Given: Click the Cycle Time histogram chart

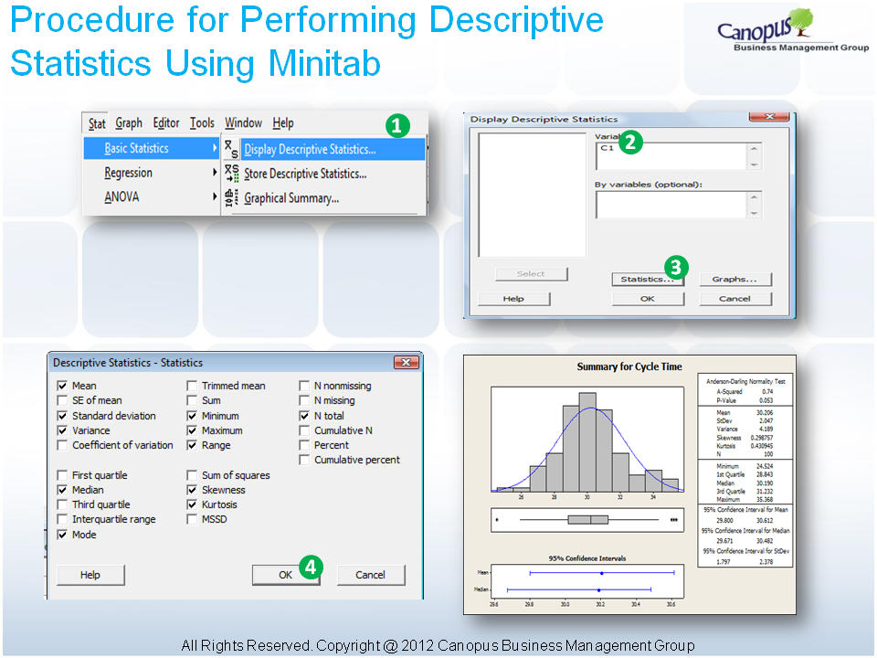Looking at the screenshot, I should pos(587,440).
